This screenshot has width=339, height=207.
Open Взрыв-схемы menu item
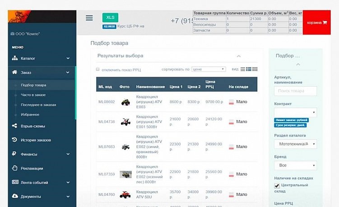[33, 126]
